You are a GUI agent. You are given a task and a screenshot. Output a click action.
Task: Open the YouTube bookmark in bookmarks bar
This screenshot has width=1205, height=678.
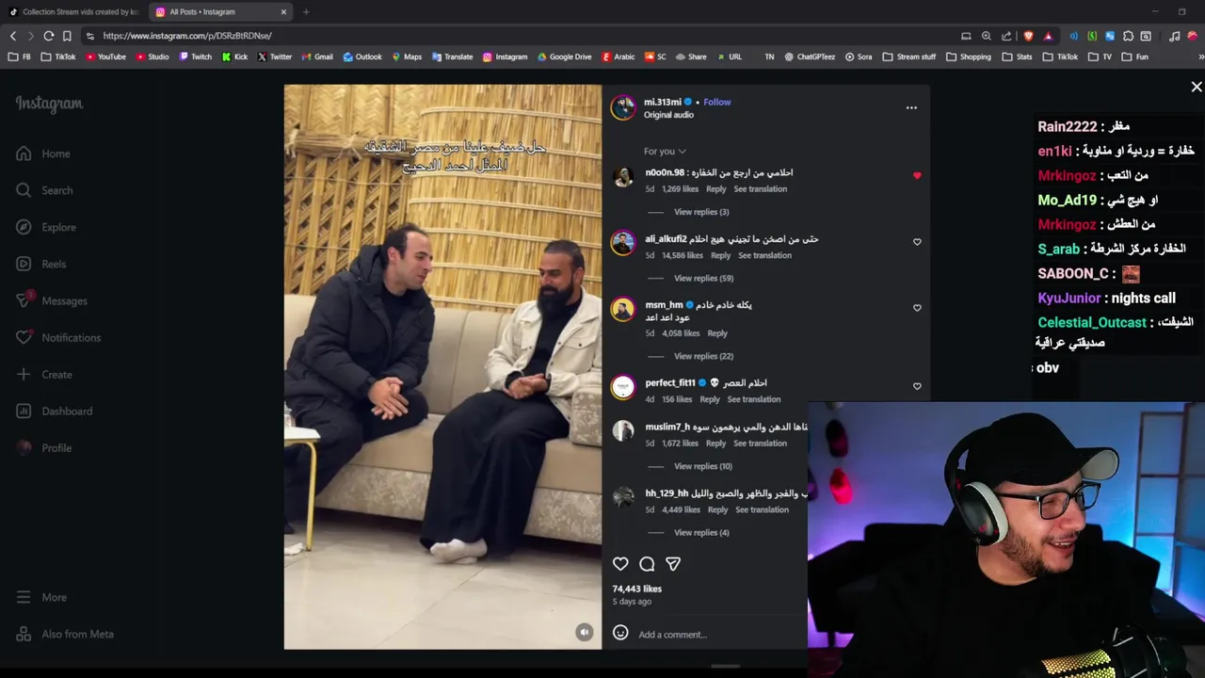105,56
